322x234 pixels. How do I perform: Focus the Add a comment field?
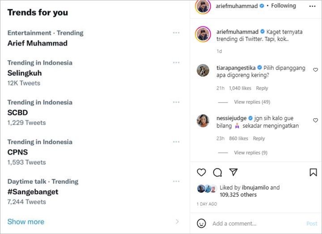click(257, 224)
